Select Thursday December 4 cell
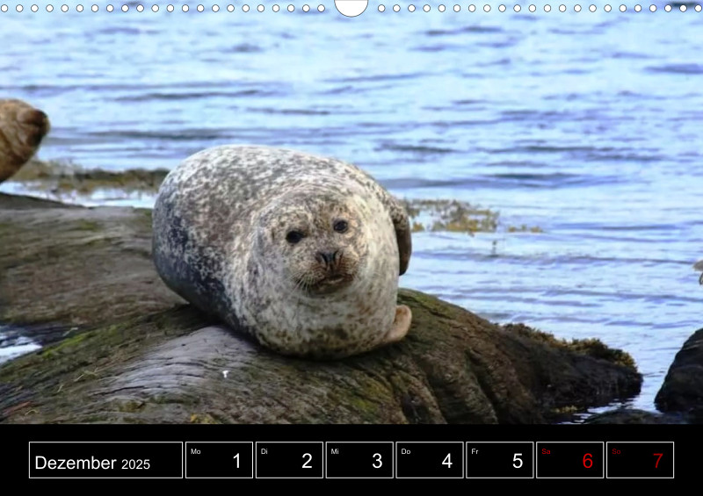 point(430,460)
